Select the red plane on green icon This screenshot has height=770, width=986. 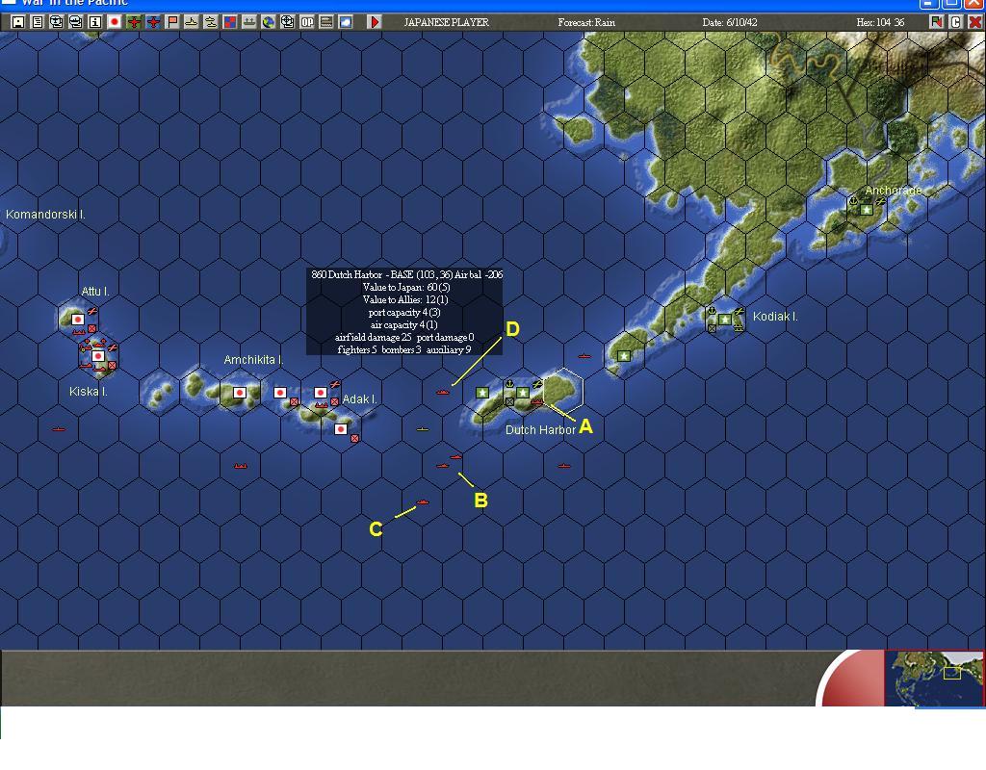pos(134,22)
